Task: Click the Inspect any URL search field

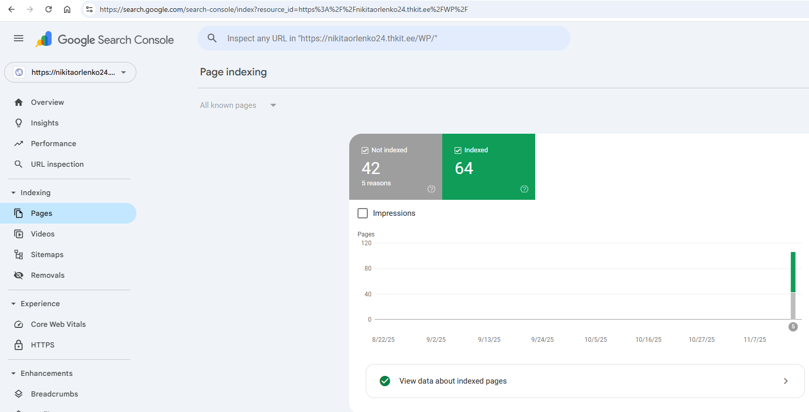Action: [383, 38]
